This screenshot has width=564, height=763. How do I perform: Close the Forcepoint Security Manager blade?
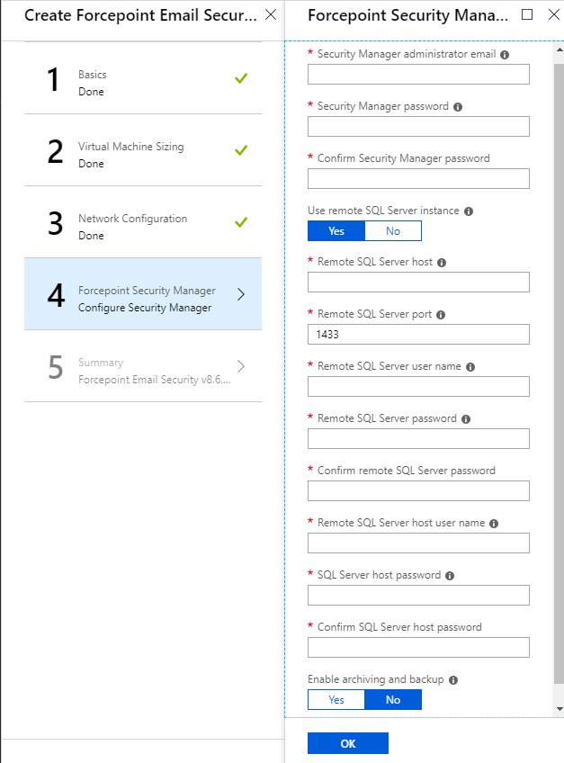point(554,14)
